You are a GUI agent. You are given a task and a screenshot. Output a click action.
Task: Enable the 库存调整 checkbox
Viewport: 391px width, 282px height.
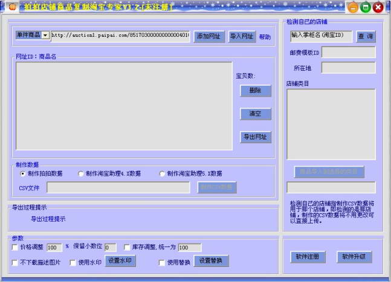click(x=127, y=248)
